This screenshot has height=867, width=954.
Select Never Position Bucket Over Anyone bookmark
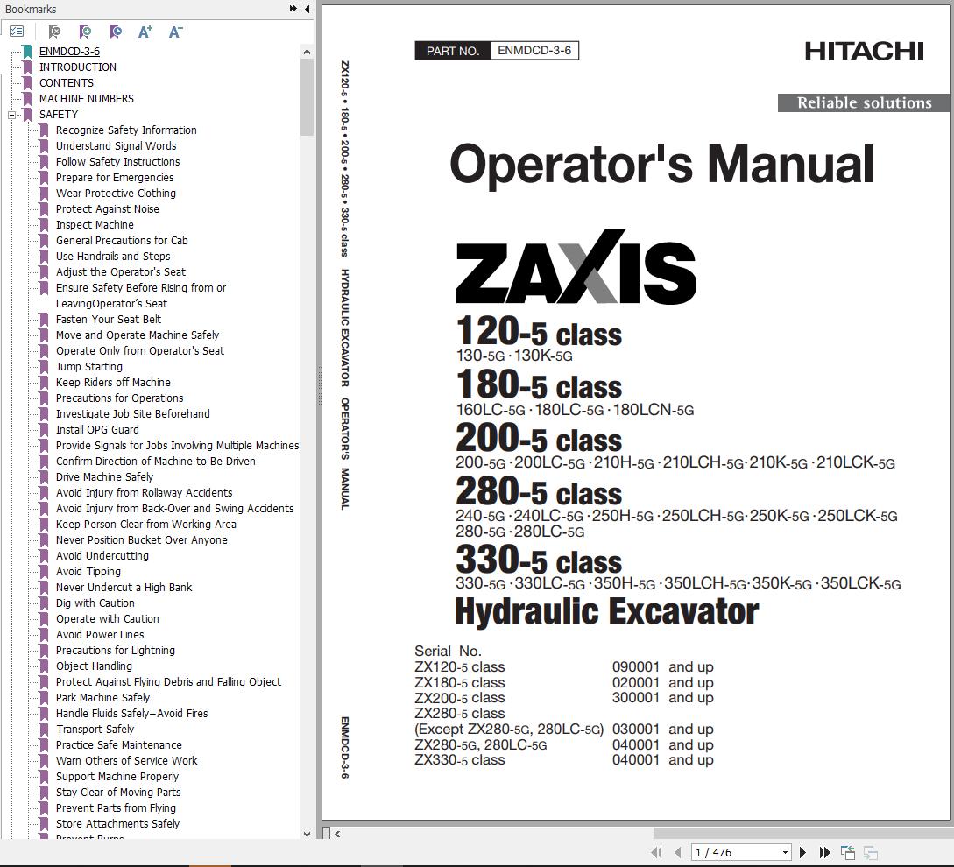click(142, 540)
